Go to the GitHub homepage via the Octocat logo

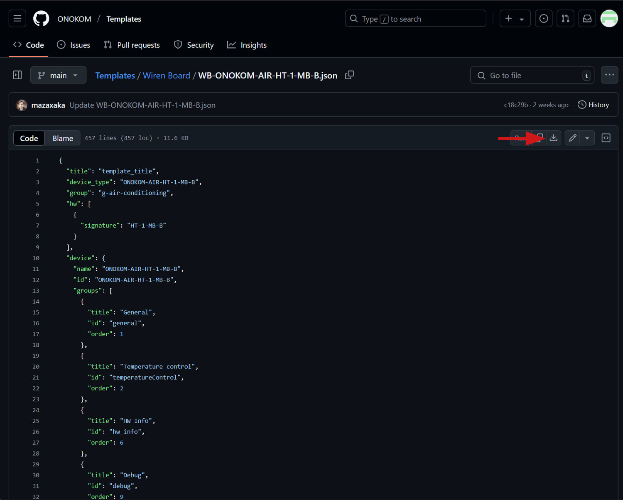(41, 19)
